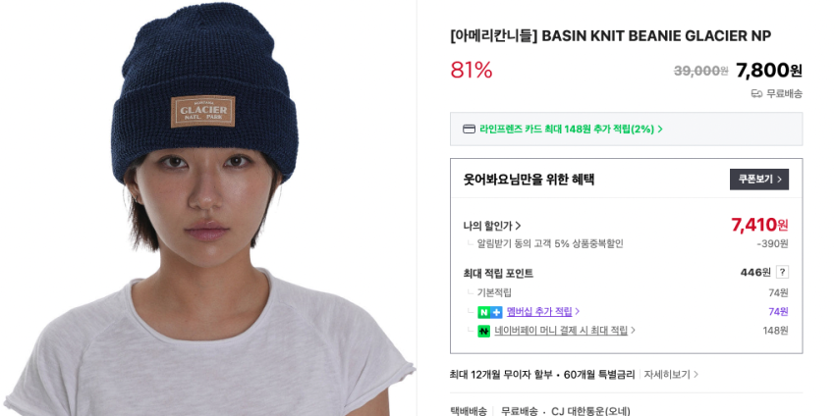This screenshot has width=835, height=416.
Task: Click the green Naver Pay icon
Action: coord(483,331)
